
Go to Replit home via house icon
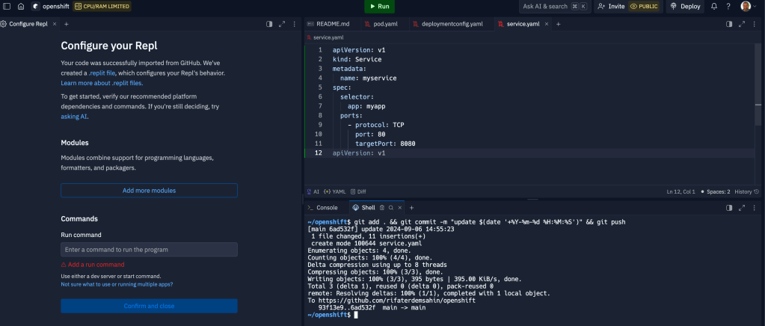click(20, 6)
